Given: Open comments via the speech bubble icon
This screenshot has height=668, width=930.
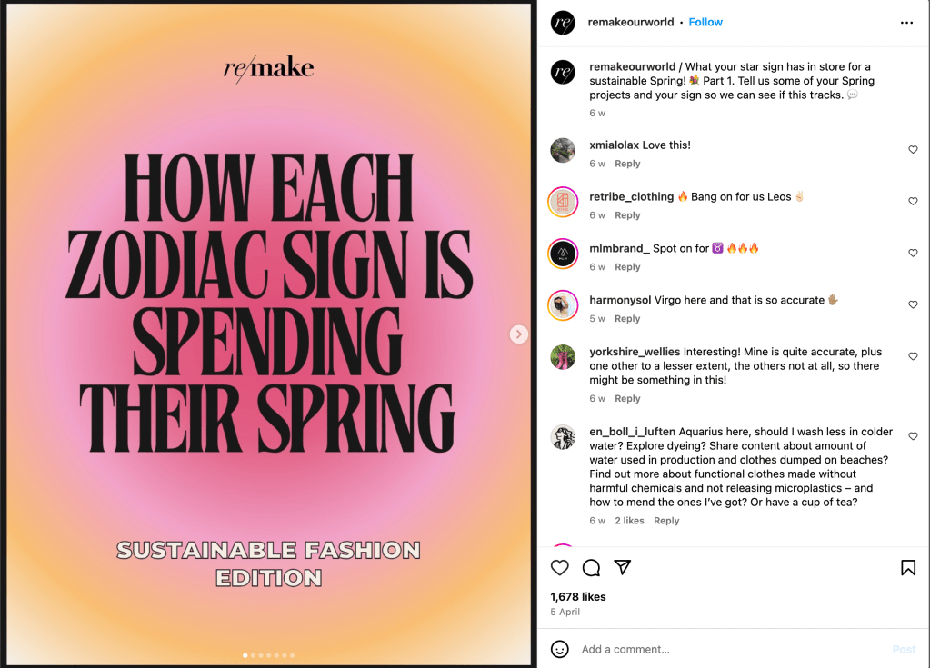Looking at the screenshot, I should [x=591, y=568].
